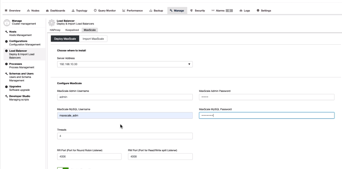This screenshot has width=342, height=169.
Task: Click the Logs tray icon
Action: click(241, 10)
